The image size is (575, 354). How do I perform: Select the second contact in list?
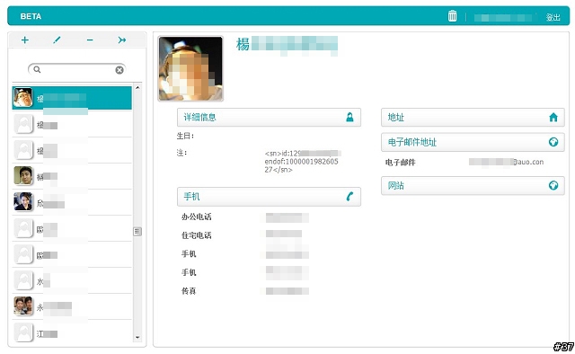72,124
